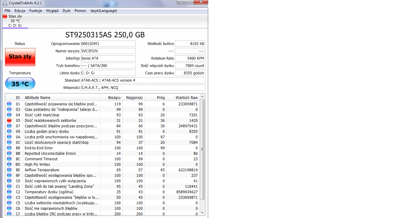This screenshot has width=394, height=218.
Task: Select the Liczba godzin pracy dysku row name
Action: tap(47, 132)
